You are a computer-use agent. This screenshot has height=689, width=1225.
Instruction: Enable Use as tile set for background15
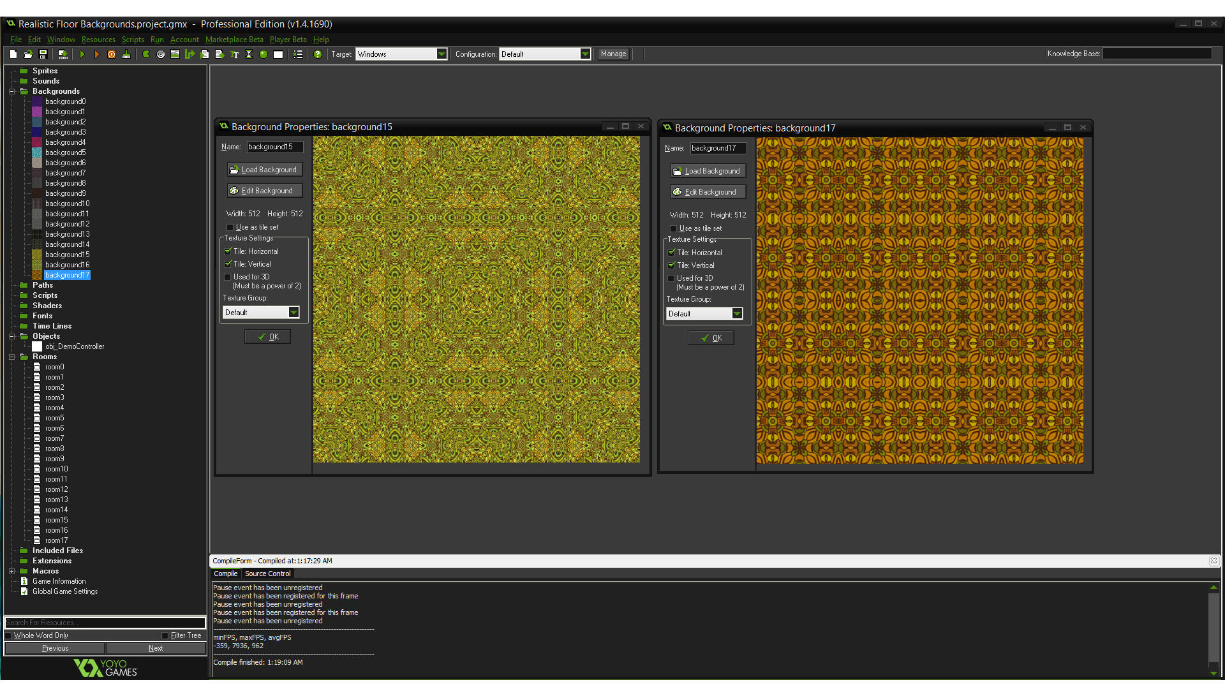(230, 227)
